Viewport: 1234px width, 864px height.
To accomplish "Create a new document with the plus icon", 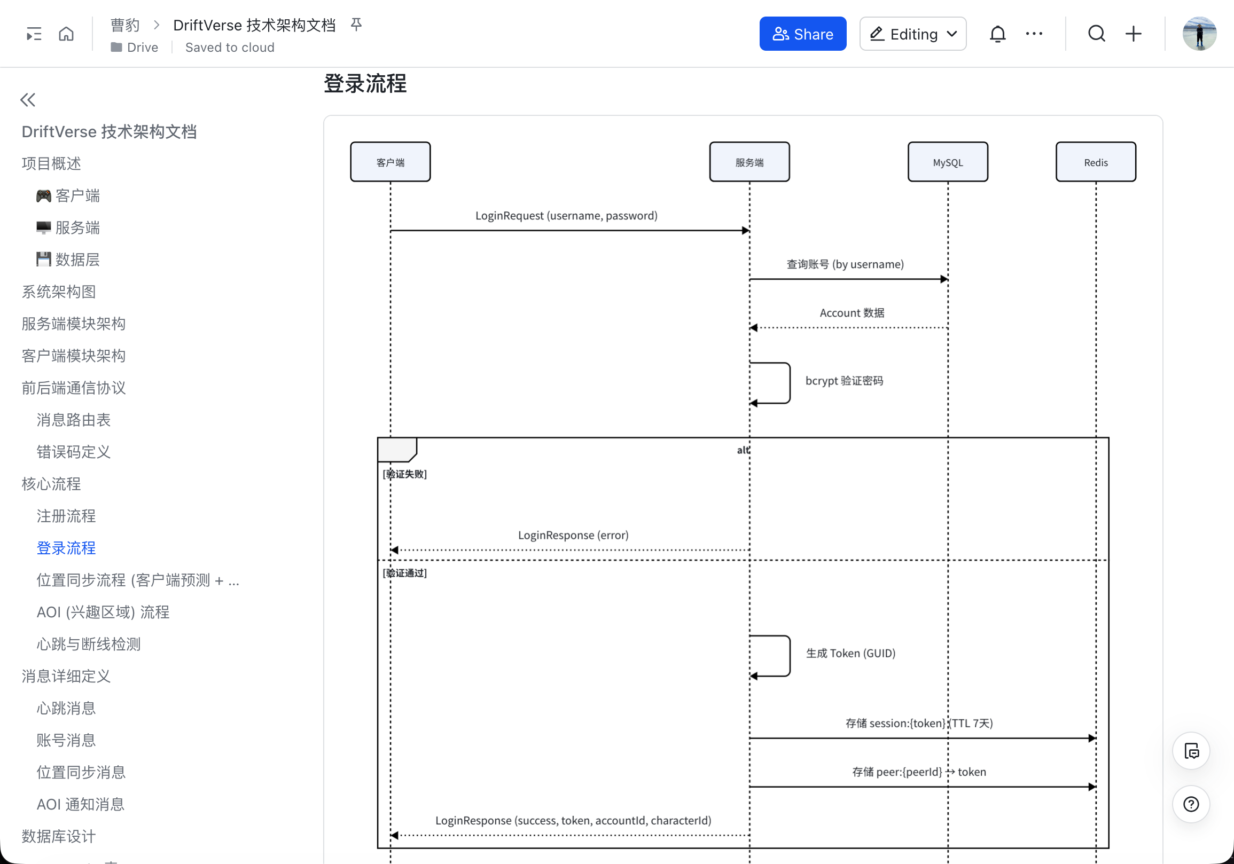I will click(x=1133, y=33).
